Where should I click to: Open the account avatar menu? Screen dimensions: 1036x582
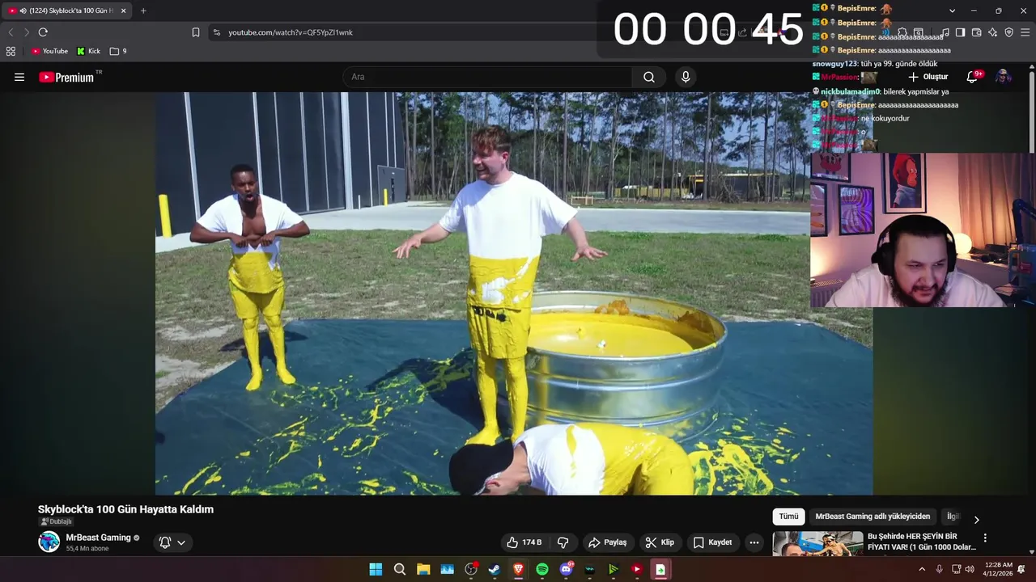pos(1004,77)
